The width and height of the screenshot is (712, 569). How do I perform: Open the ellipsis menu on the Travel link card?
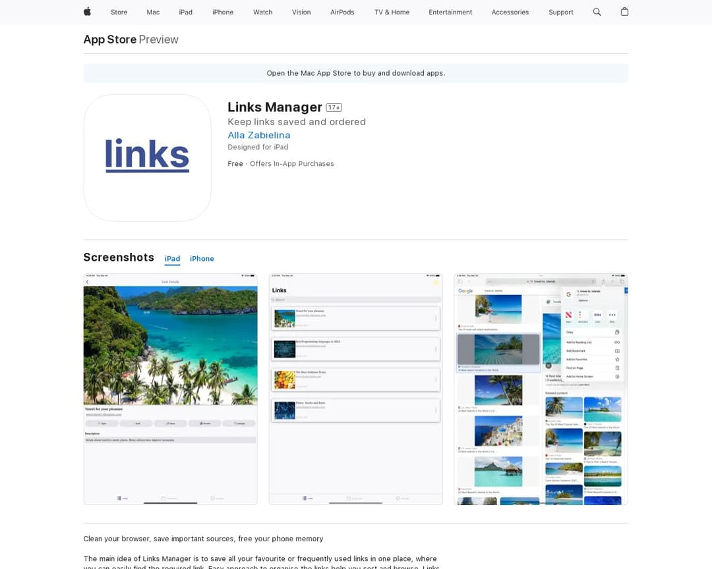click(436, 318)
